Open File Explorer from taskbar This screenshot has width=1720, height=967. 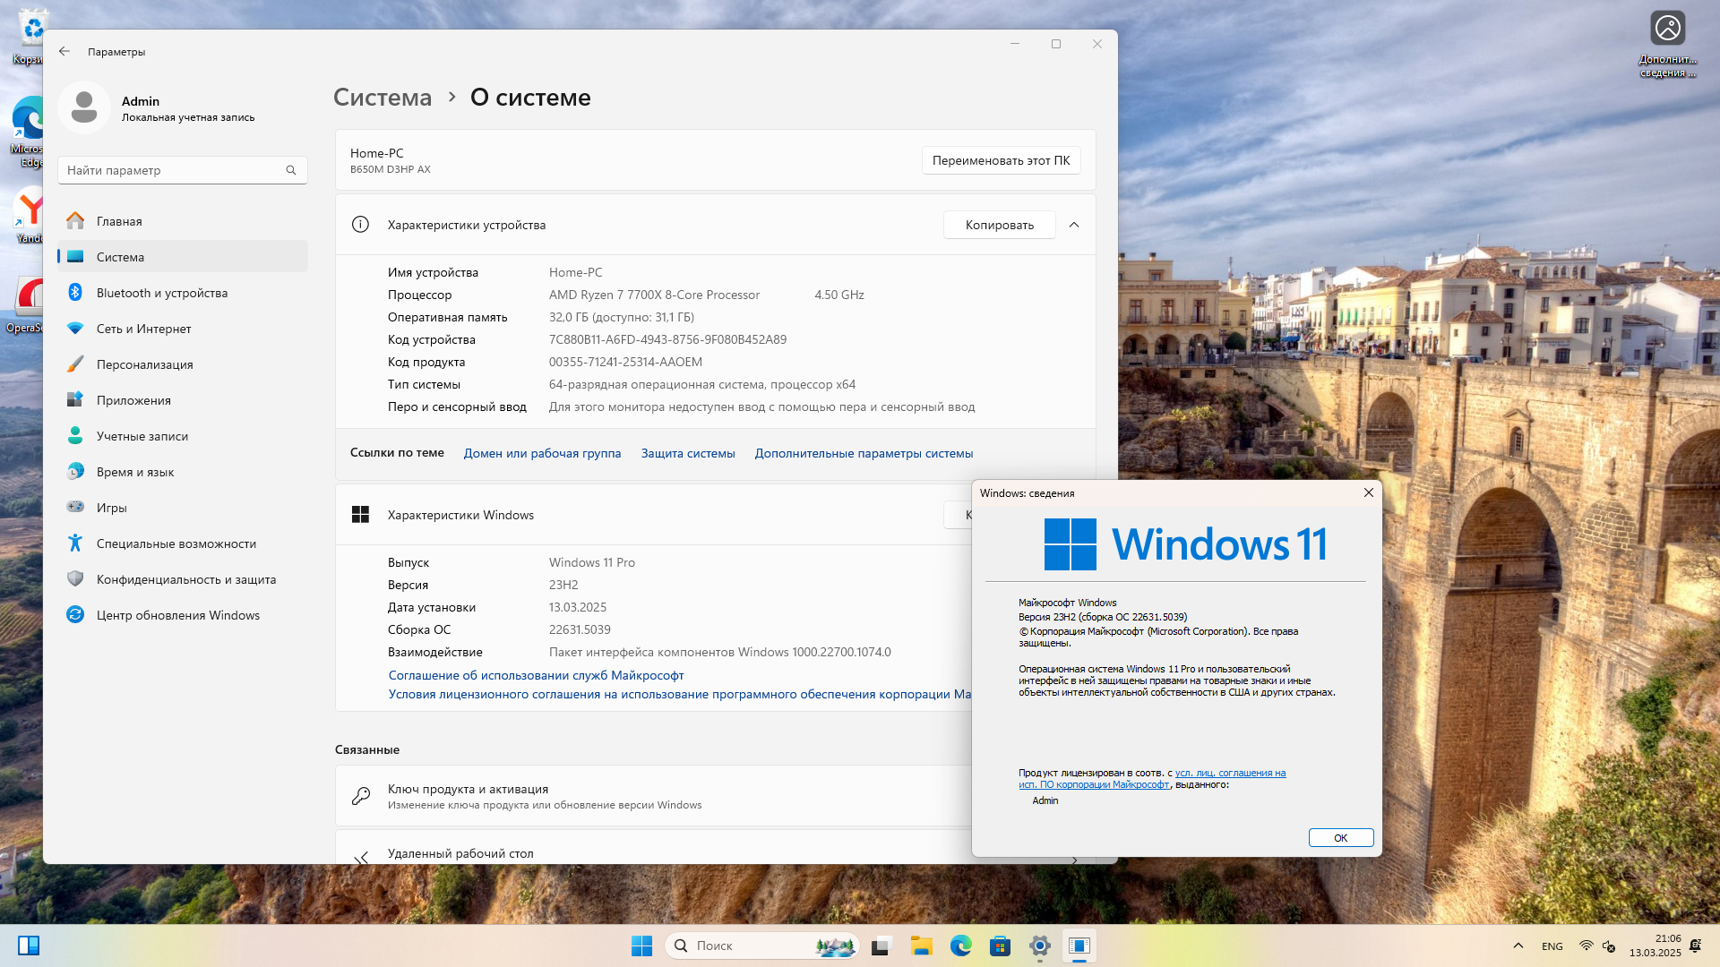tap(921, 946)
